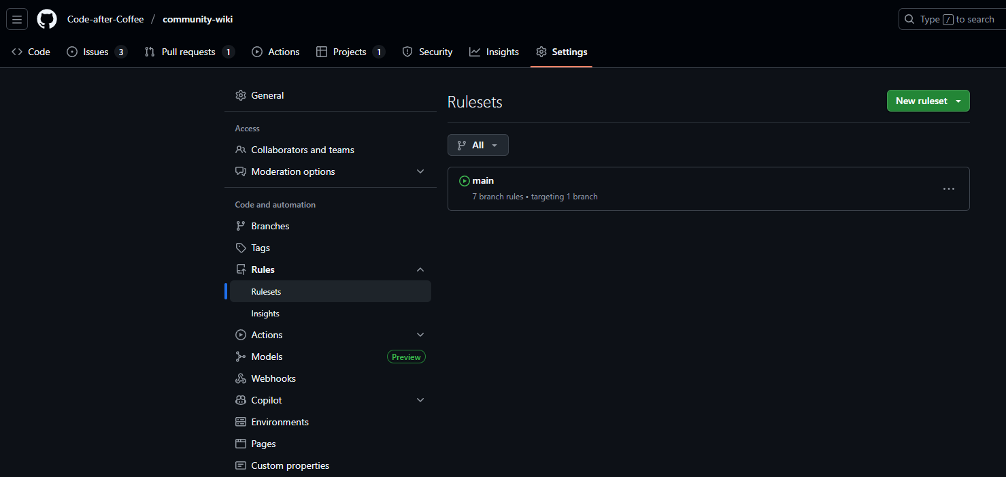Viewport: 1006px width, 477px height.
Task: Open GitHub home via the Octocat logo
Action: pyautogui.click(x=46, y=19)
